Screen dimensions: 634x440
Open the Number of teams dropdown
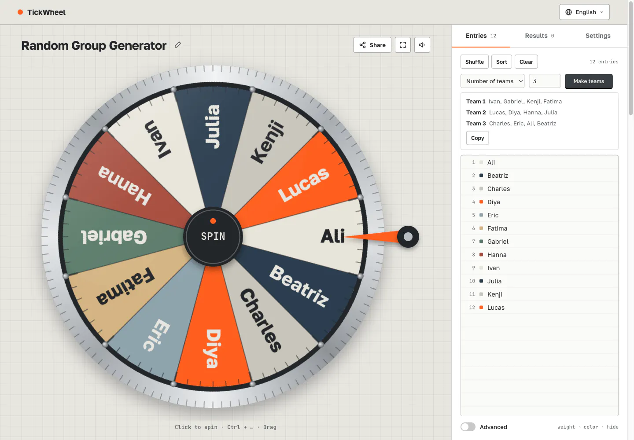coord(493,81)
